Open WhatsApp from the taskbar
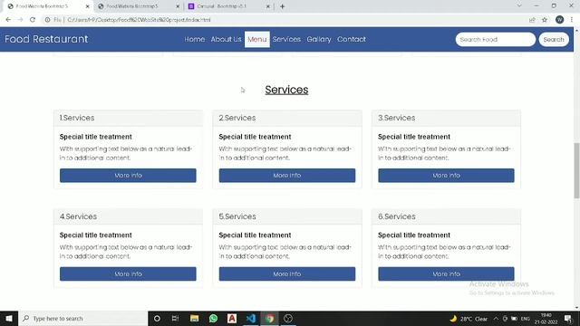 click(x=213, y=318)
